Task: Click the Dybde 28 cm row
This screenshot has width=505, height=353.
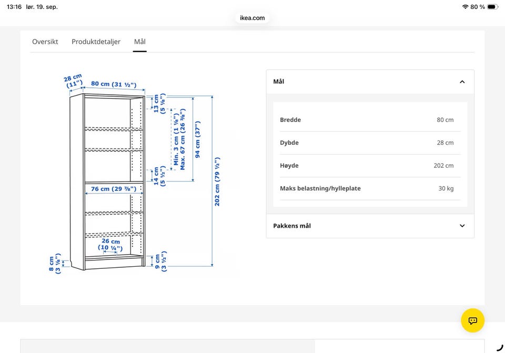Action: click(x=370, y=143)
